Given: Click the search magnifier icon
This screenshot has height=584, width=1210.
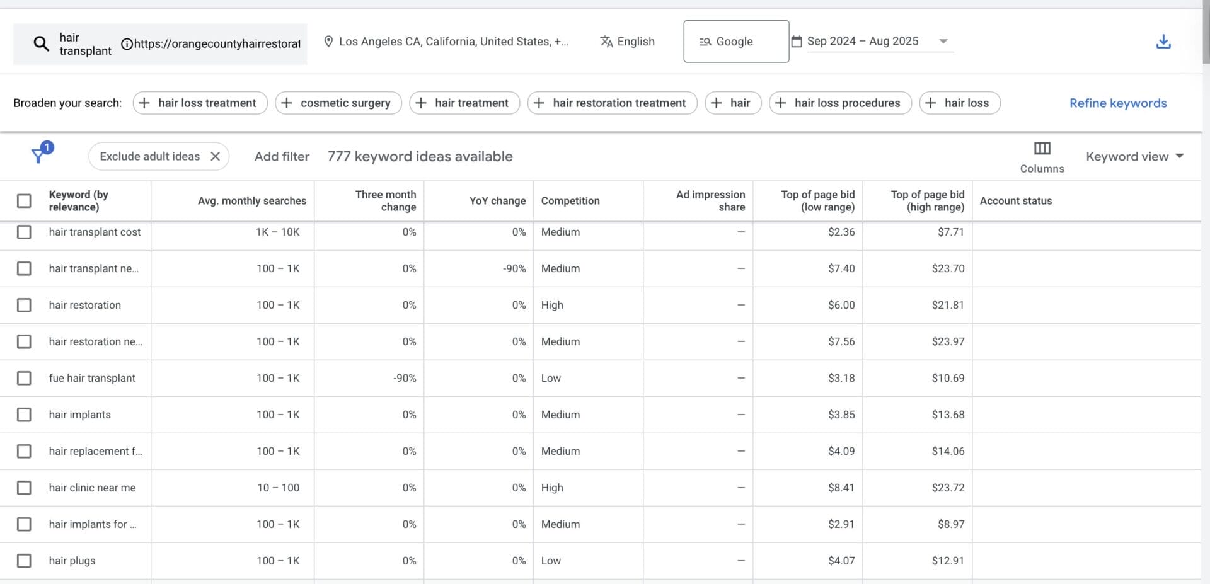Looking at the screenshot, I should [x=40, y=43].
